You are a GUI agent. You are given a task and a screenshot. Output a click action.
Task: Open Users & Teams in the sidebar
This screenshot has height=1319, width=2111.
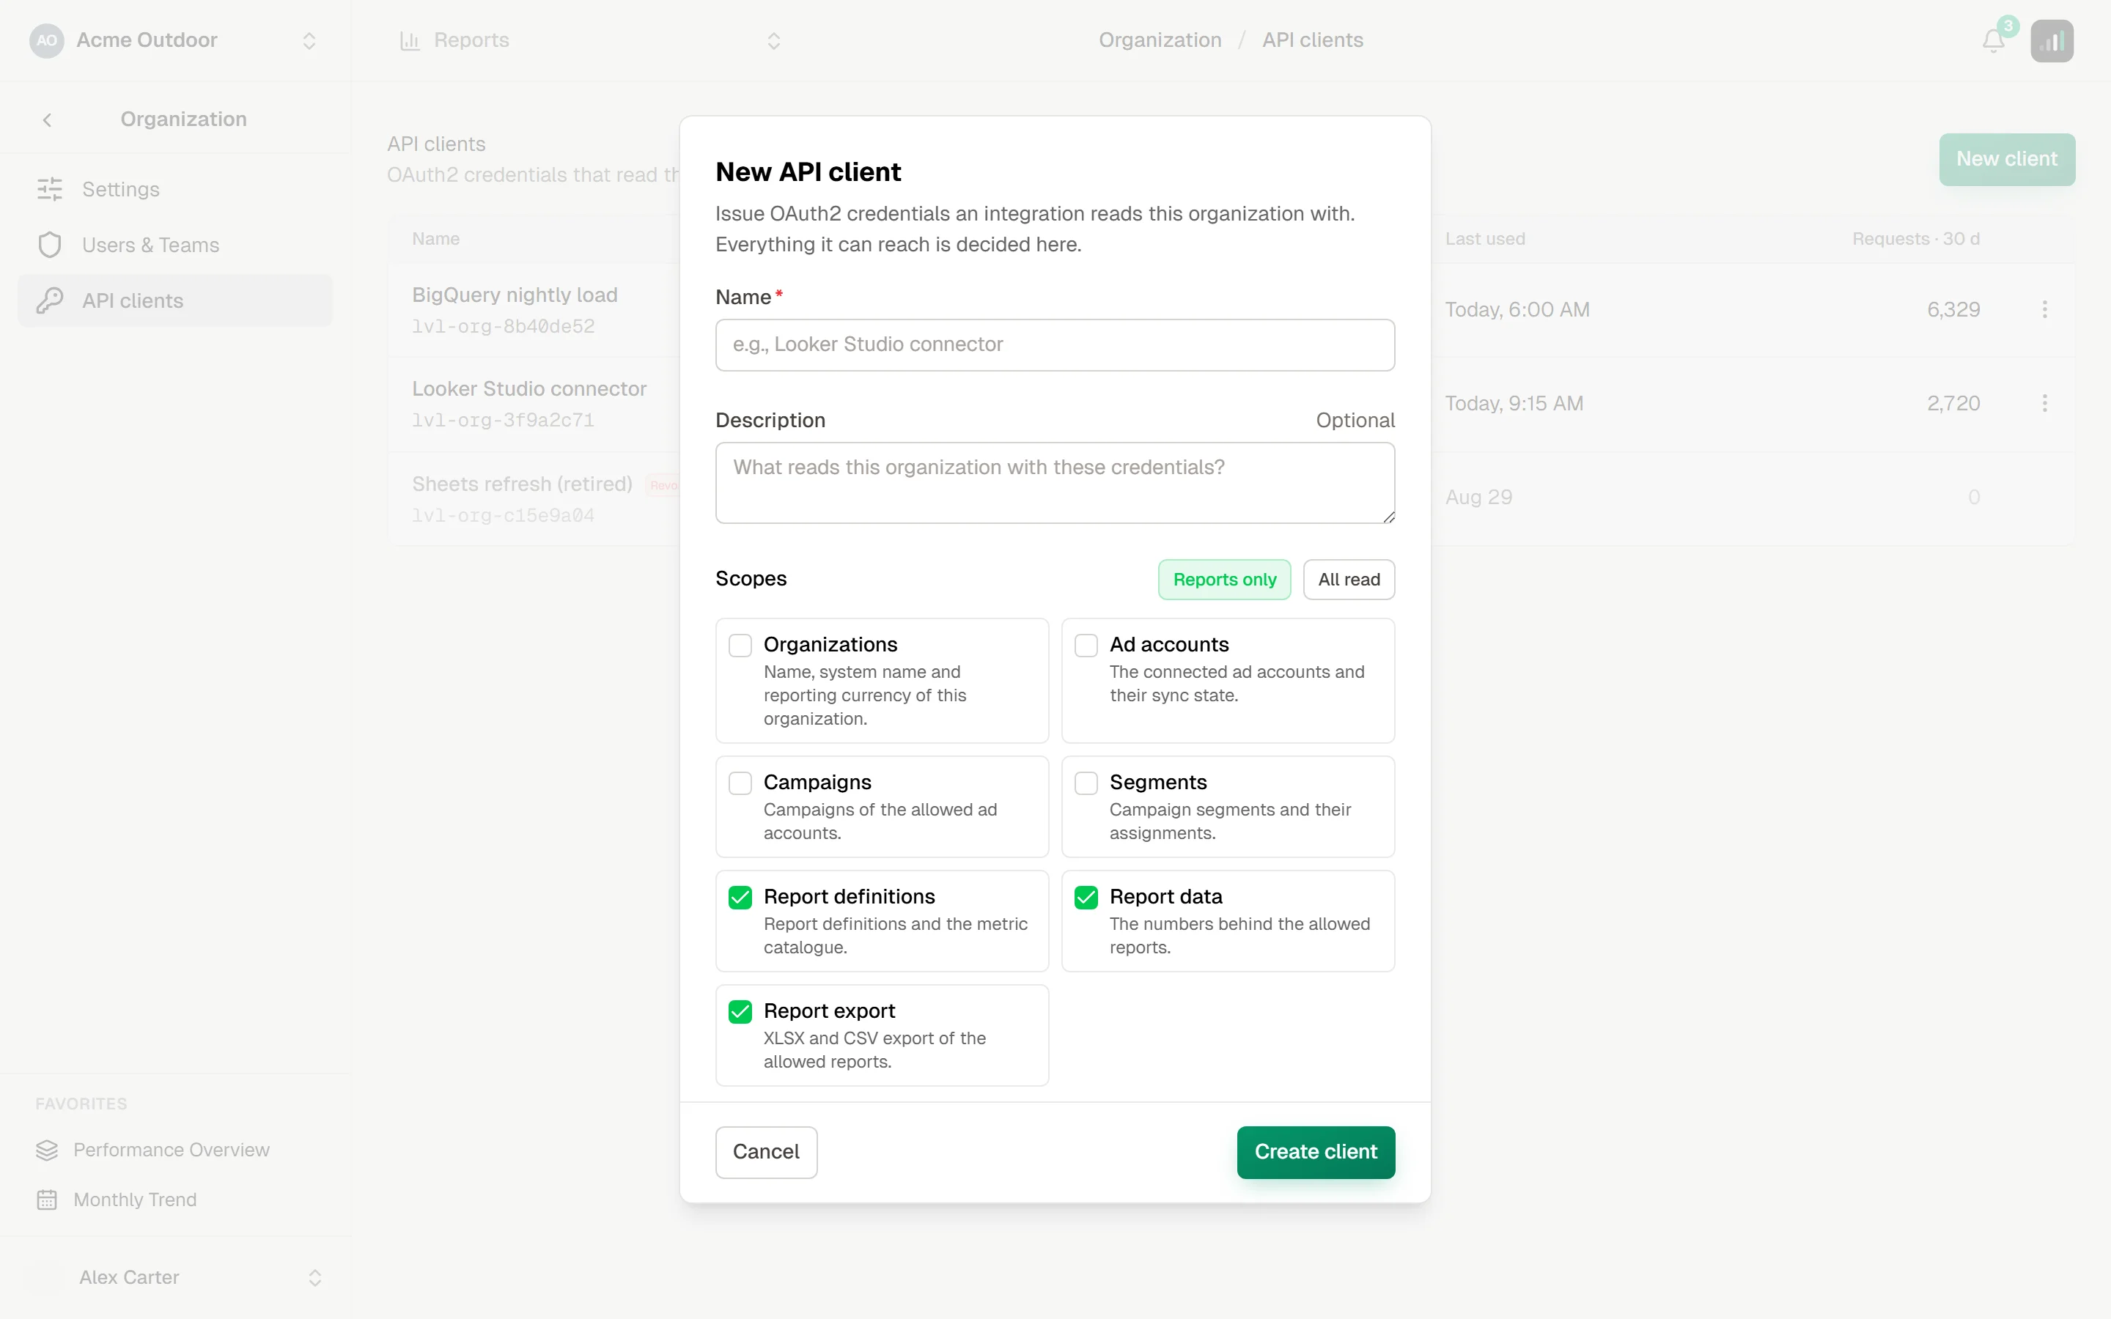click(174, 245)
